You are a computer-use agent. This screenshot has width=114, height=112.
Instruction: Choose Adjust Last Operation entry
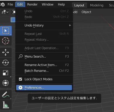point(44,48)
